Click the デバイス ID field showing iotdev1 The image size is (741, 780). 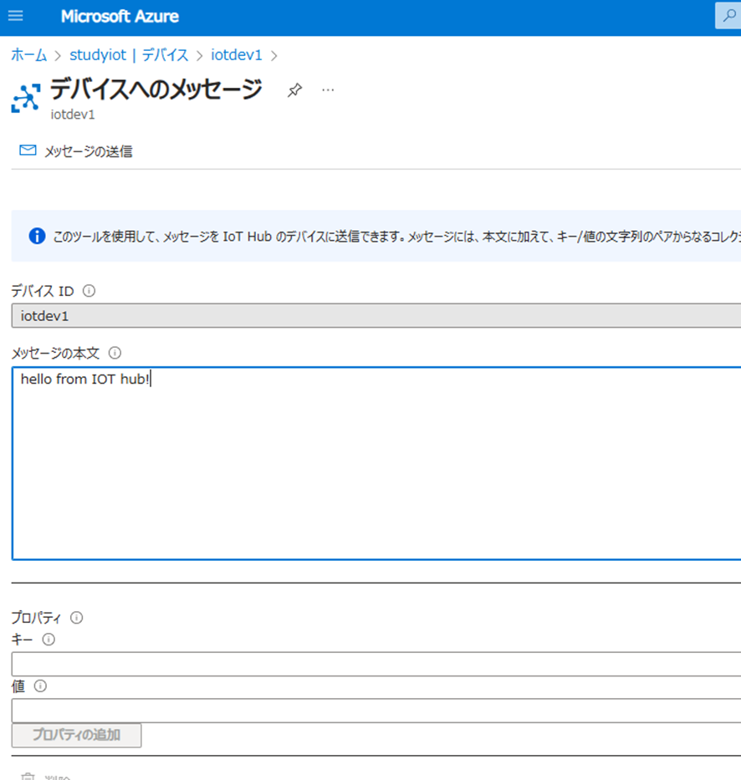click(x=376, y=316)
